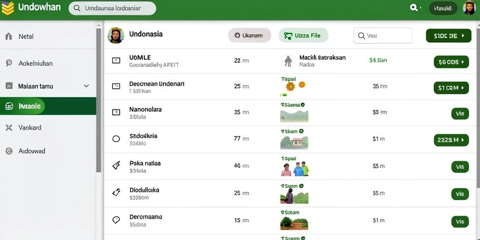Open the Aidowad sidebar icon
The width and height of the screenshot is (480, 240).
[9, 151]
